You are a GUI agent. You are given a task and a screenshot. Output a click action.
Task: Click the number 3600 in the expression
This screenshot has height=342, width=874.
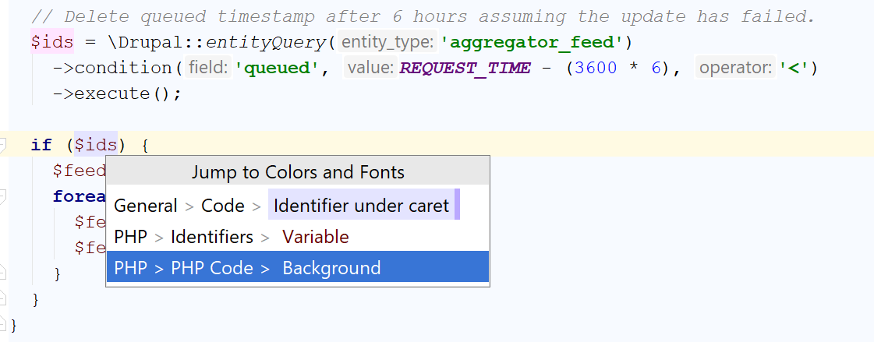point(596,68)
